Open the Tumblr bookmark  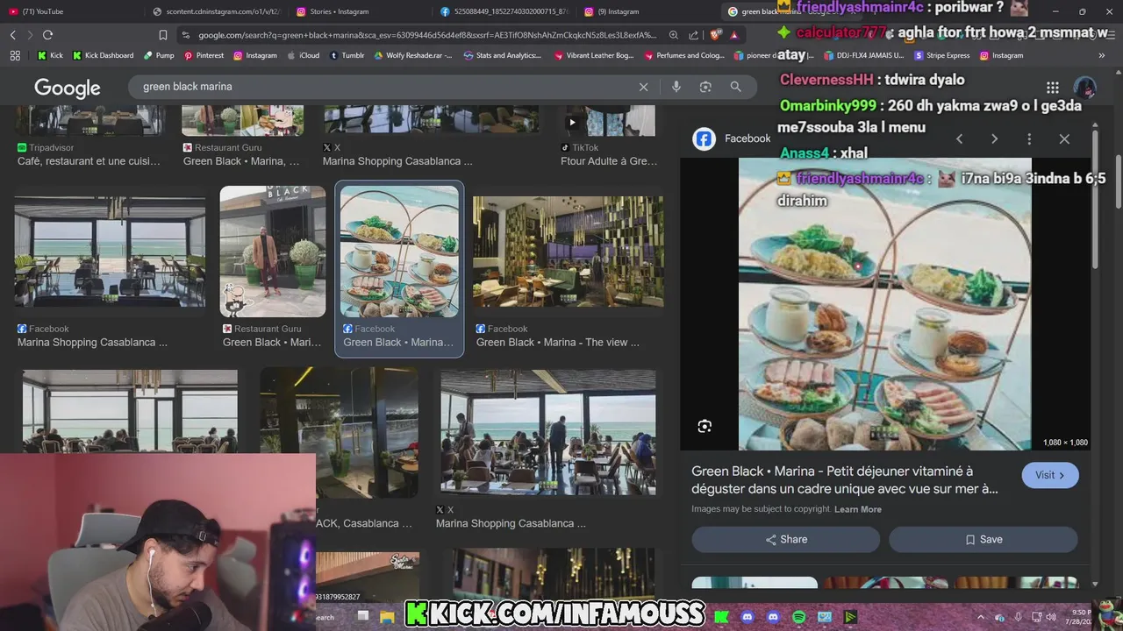coord(347,55)
